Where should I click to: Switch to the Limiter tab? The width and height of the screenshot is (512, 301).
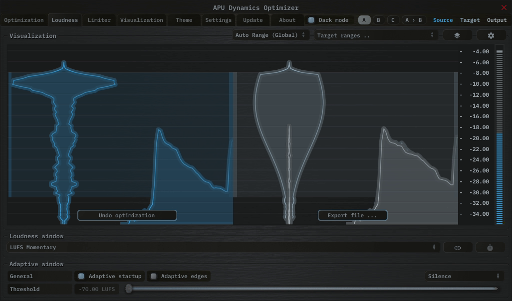click(99, 20)
